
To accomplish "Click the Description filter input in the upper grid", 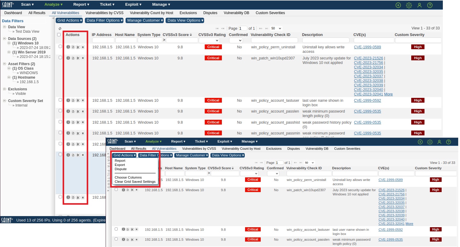I will 326,41.
